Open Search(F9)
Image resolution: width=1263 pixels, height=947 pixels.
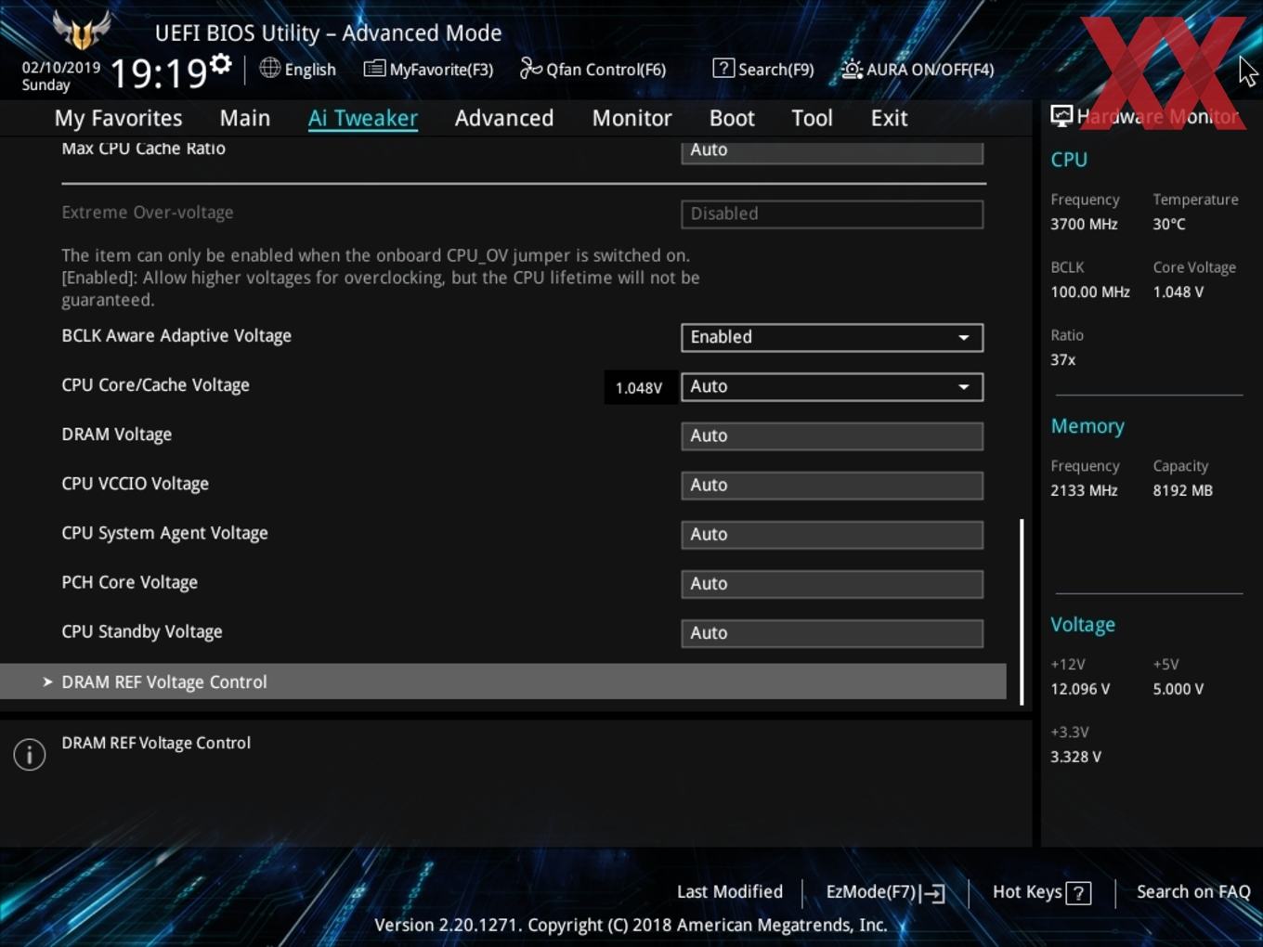click(x=763, y=69)
